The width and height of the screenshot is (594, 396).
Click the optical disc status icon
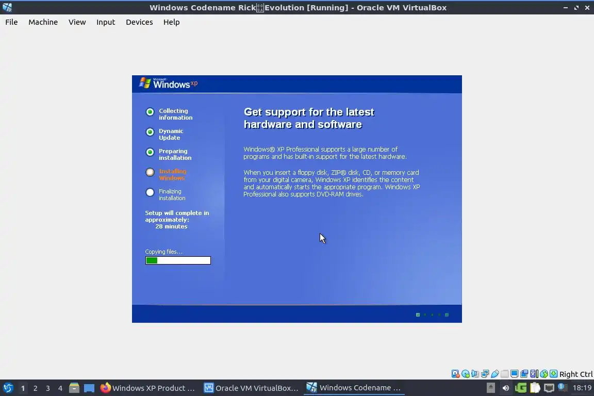465,374
